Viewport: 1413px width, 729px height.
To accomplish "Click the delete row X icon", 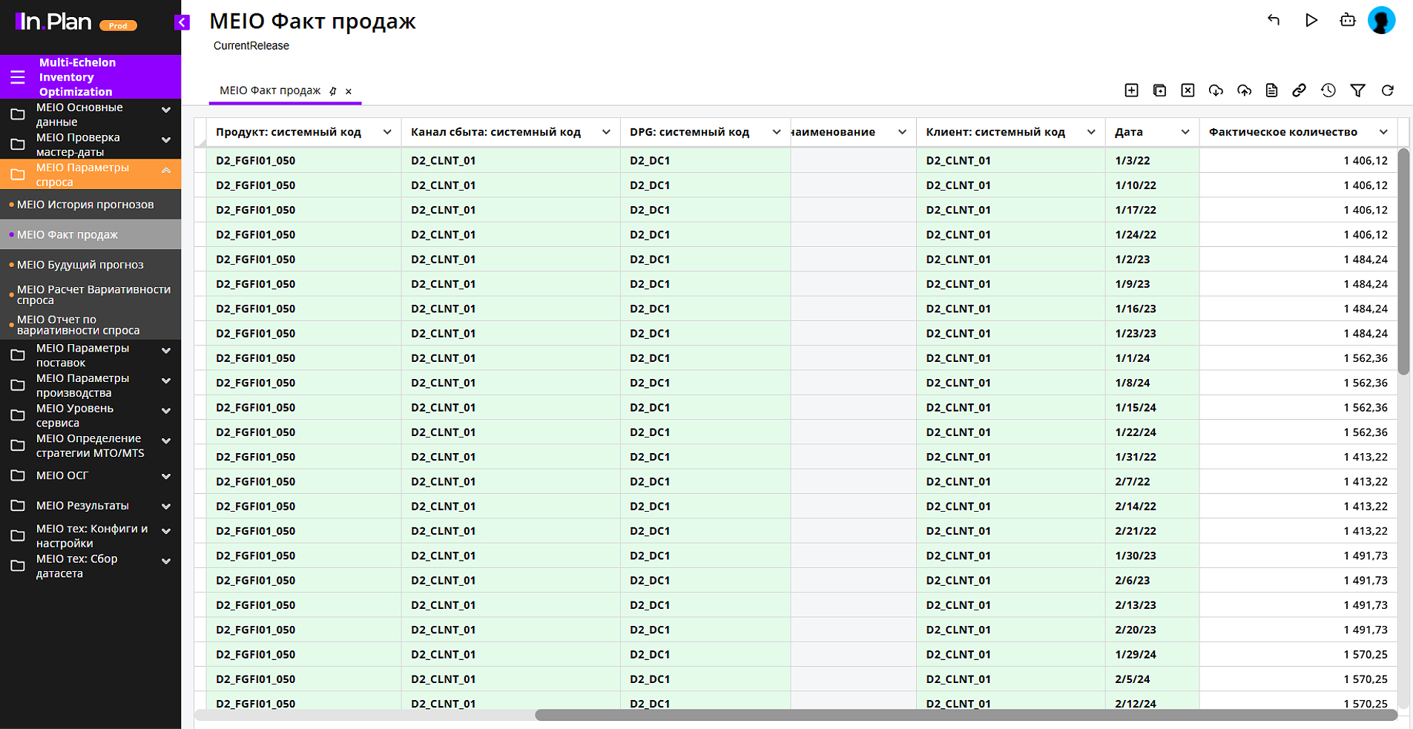I will coord(1188,90).
